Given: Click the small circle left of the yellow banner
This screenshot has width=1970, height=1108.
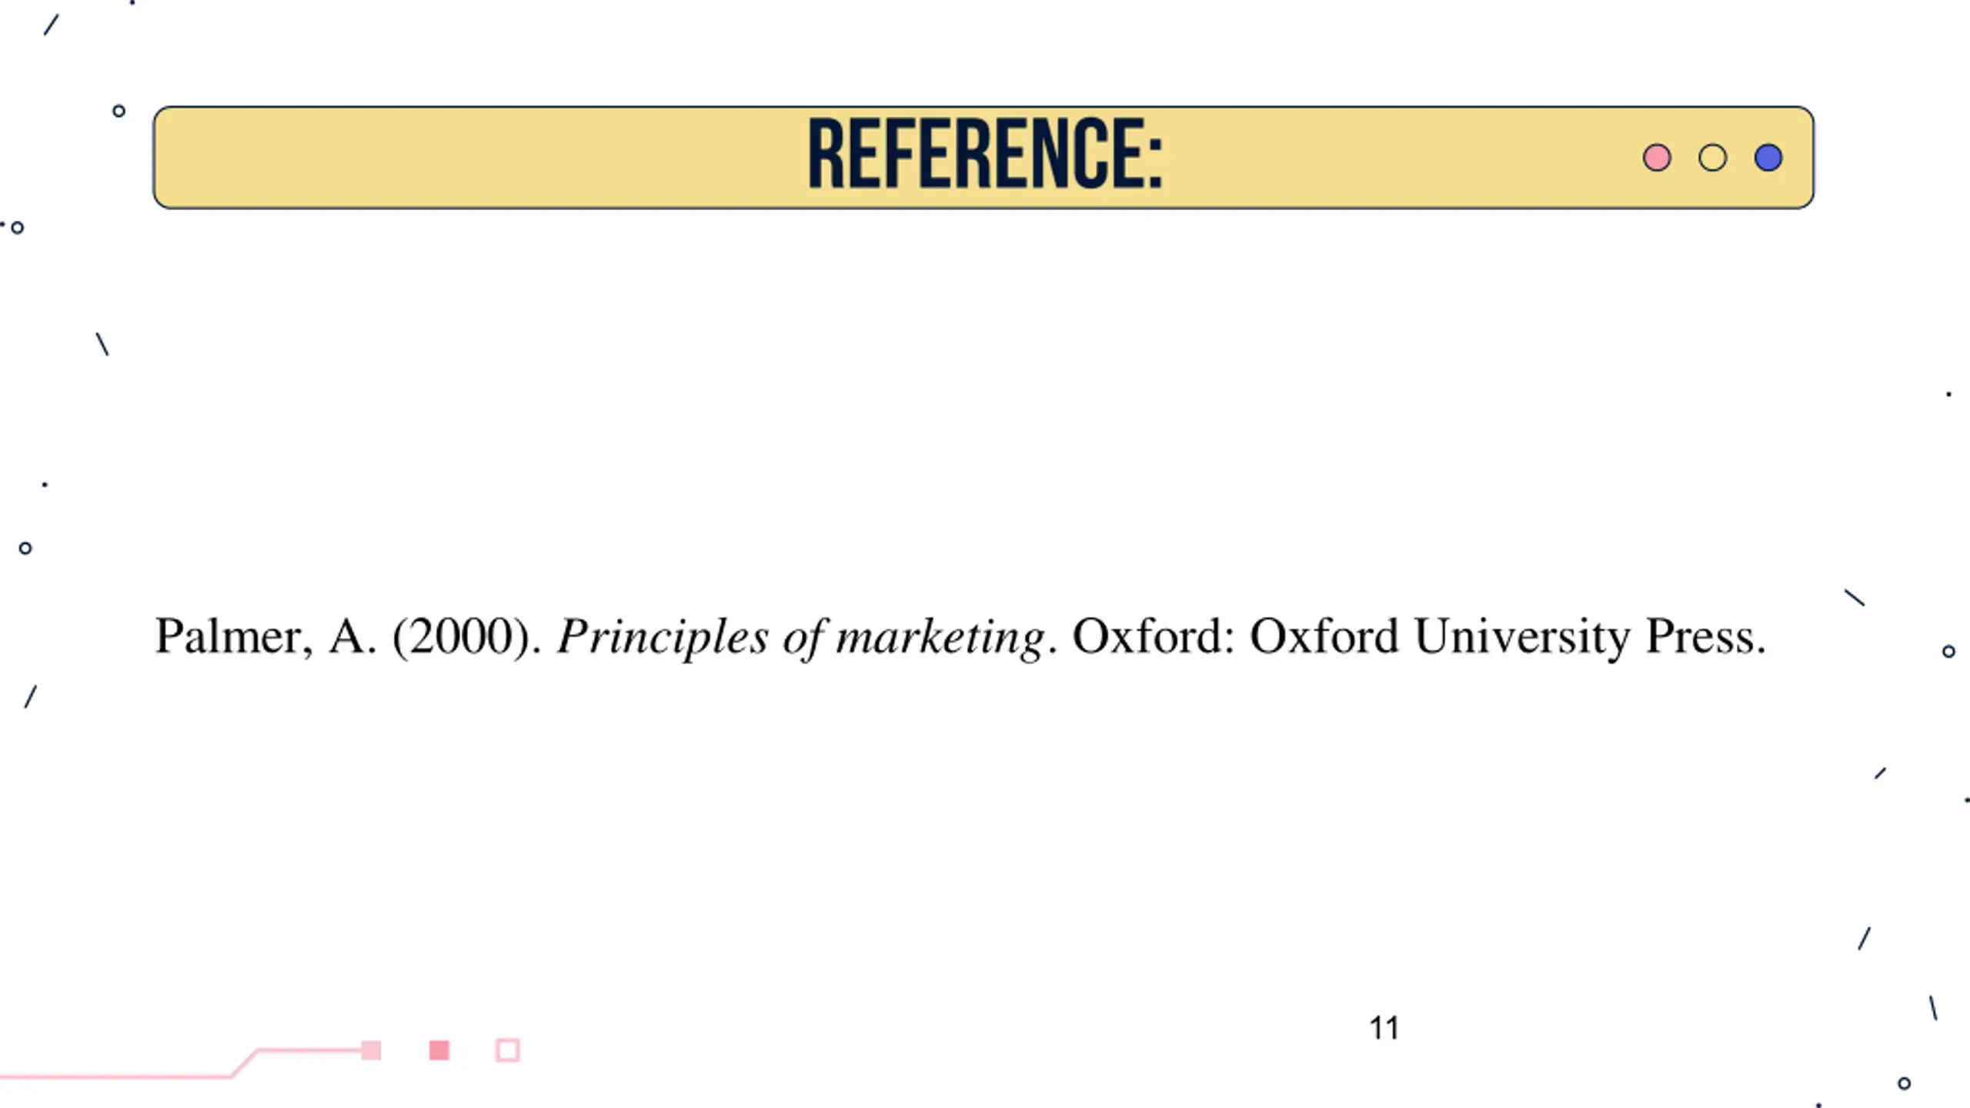Looking at the screenshot, I should click(119, 112).
